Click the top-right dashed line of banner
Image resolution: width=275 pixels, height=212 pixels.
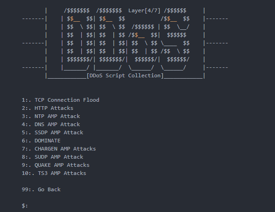[217, 19]
